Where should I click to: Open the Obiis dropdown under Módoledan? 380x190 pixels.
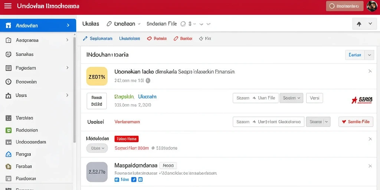tap(97, 148)
